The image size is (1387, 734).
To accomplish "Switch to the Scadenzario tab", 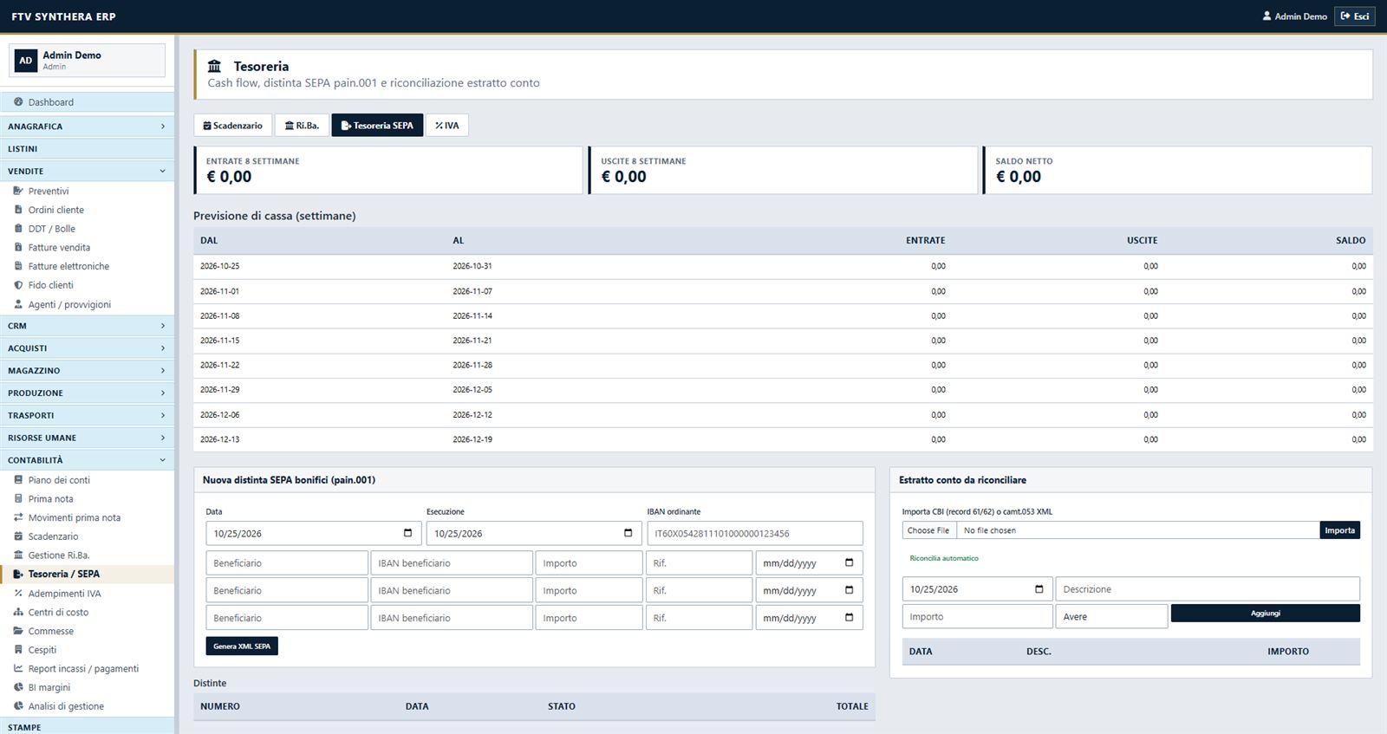I will tap(232, 126).
